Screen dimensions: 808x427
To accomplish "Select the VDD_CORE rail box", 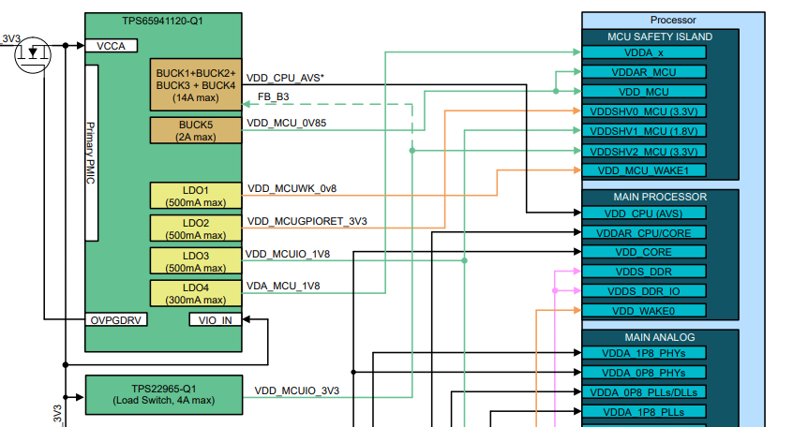I will coord(644,252).
